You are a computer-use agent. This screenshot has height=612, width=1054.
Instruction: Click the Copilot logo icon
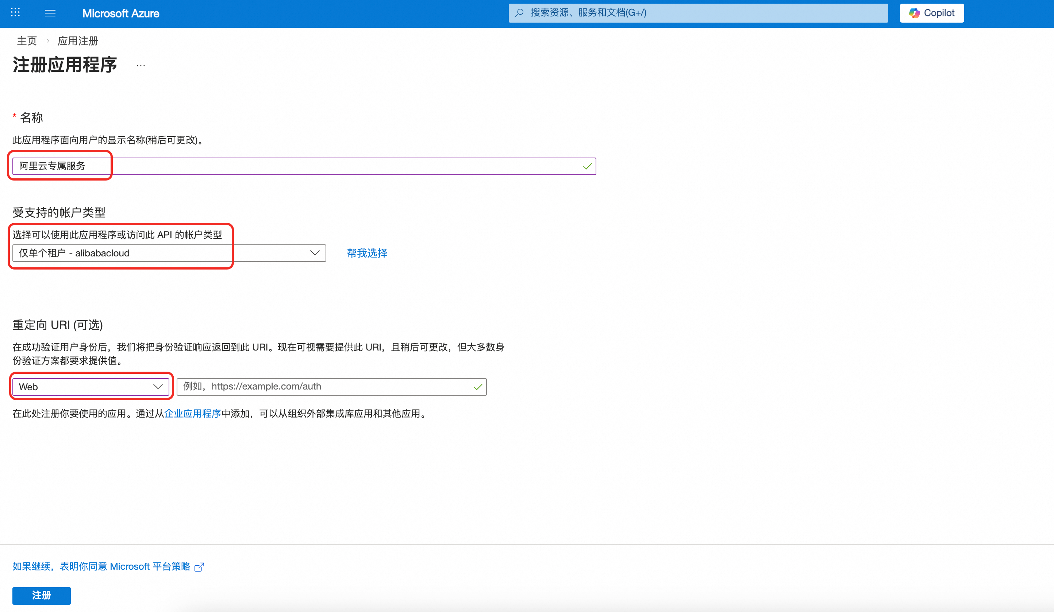click(x=914, y=13)
